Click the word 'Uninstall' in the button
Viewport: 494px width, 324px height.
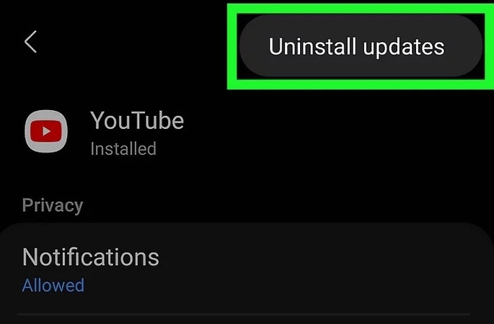click(x=312, y=46)
